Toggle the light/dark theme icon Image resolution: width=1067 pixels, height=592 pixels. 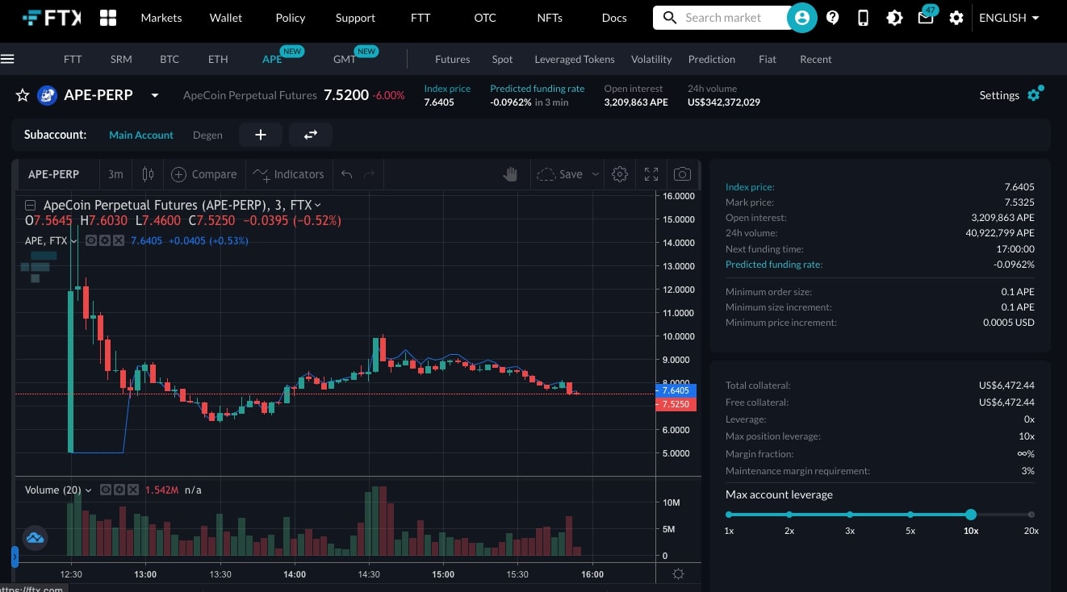point(894,18)
